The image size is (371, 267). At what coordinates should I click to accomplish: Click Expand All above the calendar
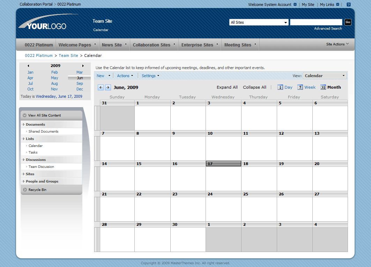[x=227, y=87]
